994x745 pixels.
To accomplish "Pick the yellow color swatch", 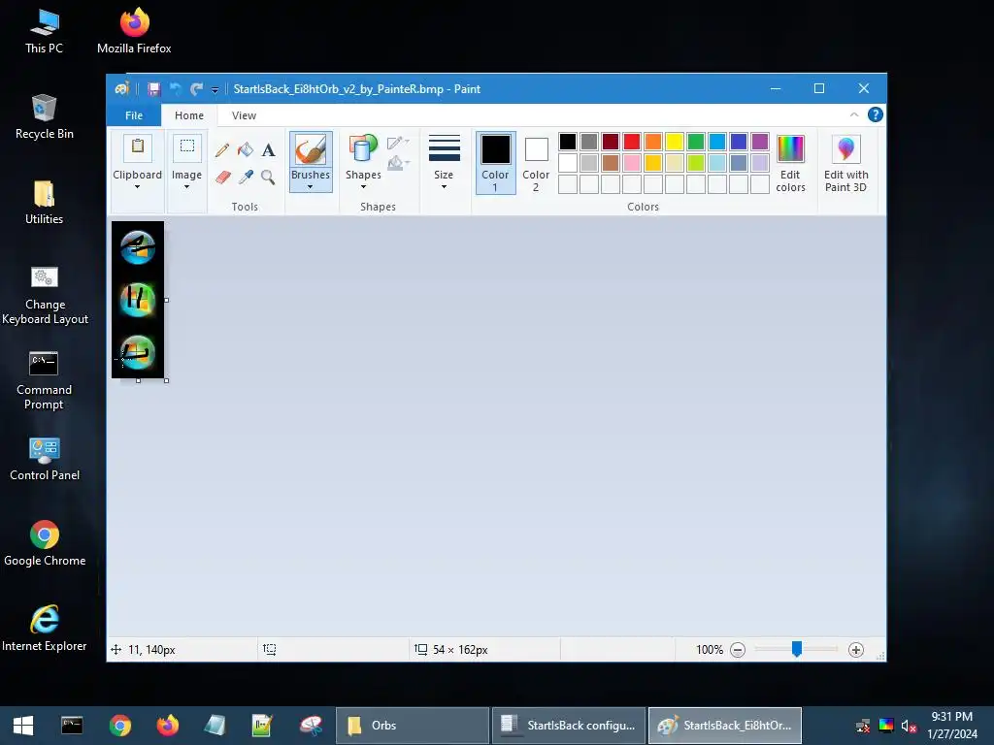I will [674, 142].
